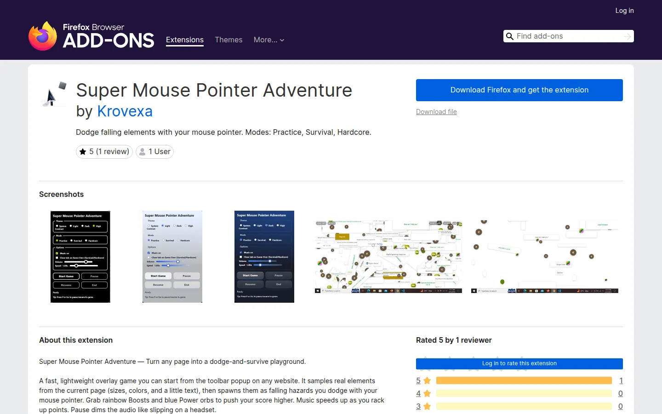Click the 3-star review count 0
662x414 pixels.
click(x=621, y=406)
